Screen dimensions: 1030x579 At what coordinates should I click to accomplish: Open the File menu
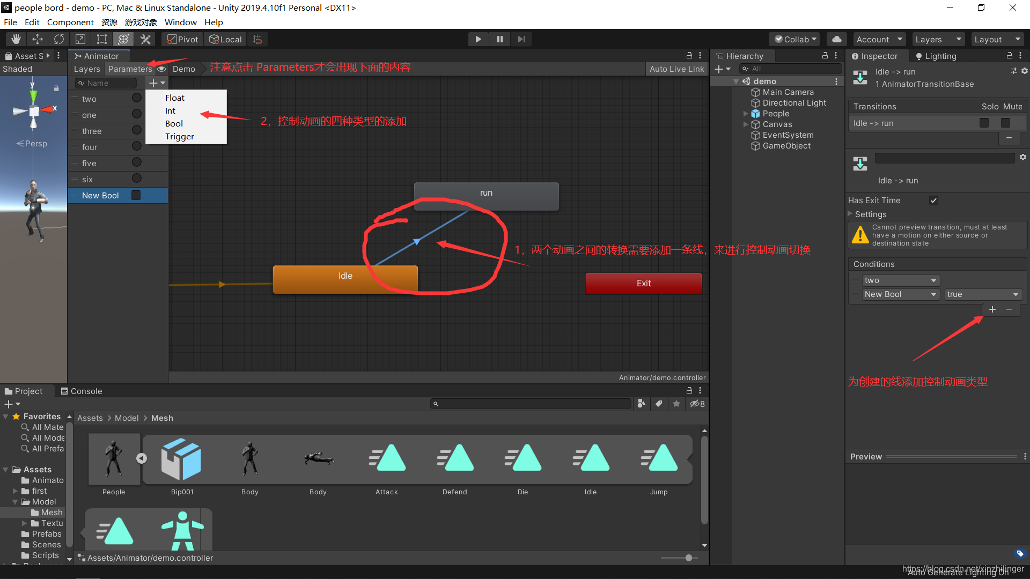pos(10,22)
